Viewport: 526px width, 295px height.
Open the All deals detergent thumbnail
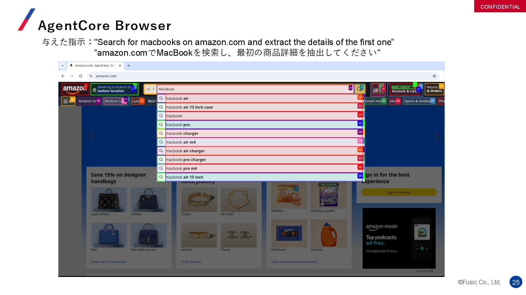329,234
